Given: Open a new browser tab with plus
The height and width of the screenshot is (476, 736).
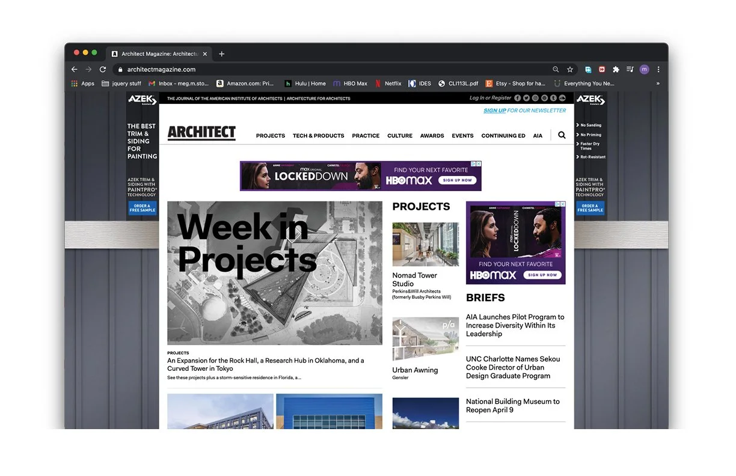Looking at the screenshot, I should tap(221, 54).
